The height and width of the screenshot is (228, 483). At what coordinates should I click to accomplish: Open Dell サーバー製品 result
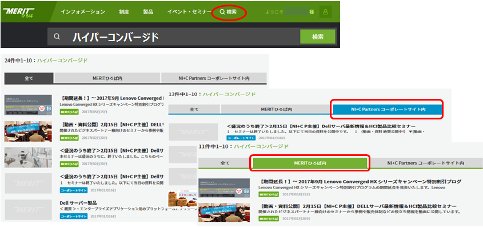[x=78, y=203]
